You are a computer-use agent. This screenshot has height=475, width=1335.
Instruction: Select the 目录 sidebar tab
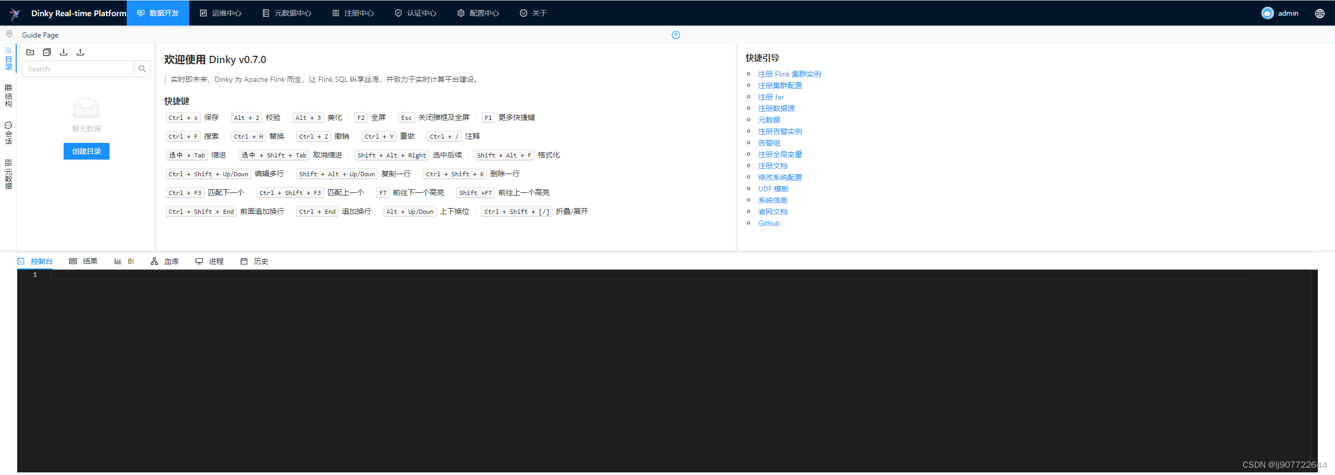pyautogui.click(x=8, y=58)
